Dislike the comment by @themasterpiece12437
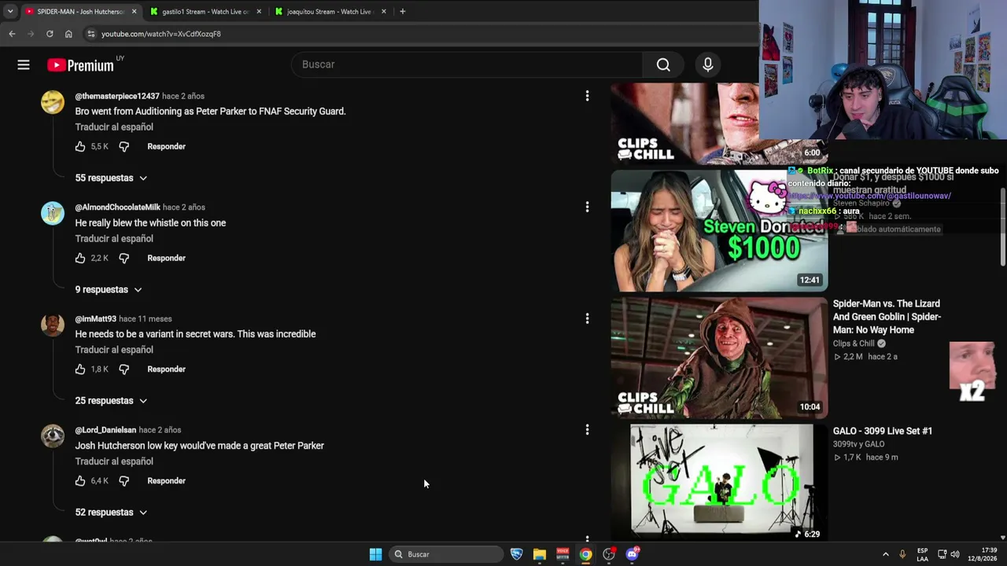The height and width of the screenshot is (566, 1007). coord(124,147)
